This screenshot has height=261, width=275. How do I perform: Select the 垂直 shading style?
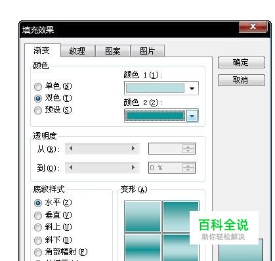pyautogui.click(x=53, y=215)
